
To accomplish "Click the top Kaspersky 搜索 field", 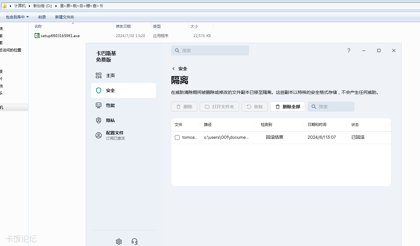I will click(210, 51).
